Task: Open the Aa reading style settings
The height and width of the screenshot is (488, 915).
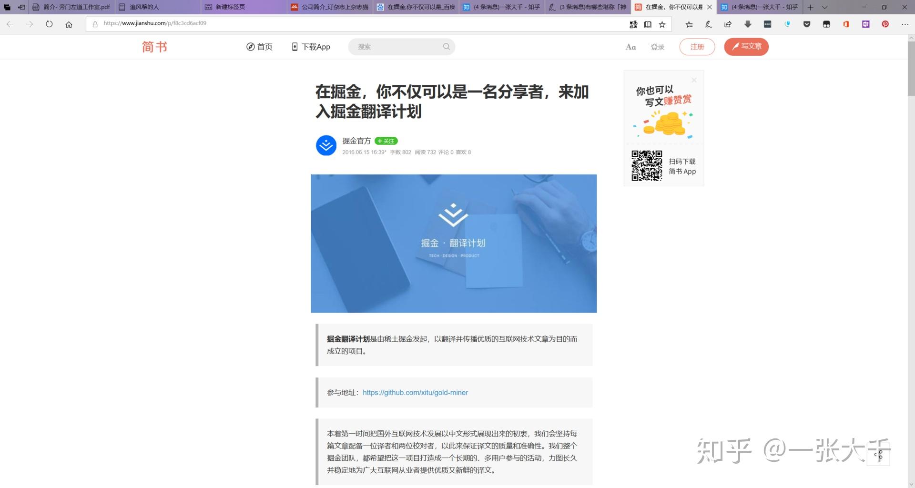Action: coord(630,47)
